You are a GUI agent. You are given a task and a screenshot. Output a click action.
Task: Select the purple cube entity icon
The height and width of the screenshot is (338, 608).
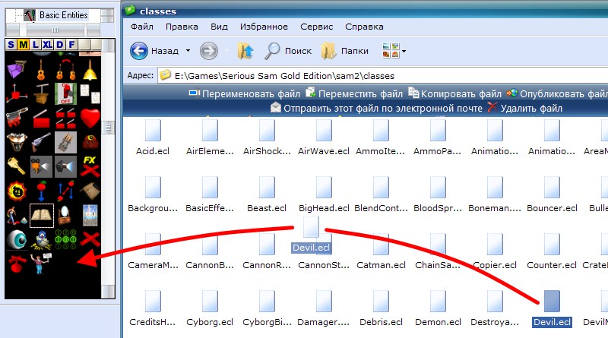pos(16,70)
